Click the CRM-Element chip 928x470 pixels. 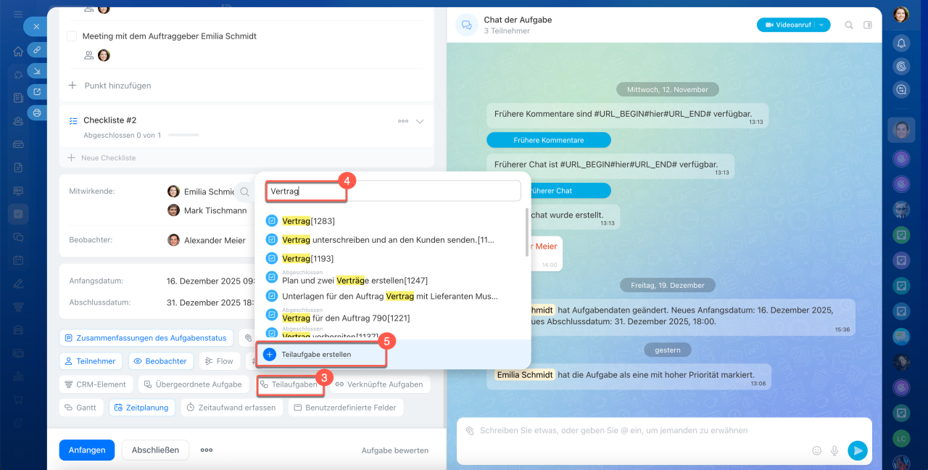[x=96, y=384]
